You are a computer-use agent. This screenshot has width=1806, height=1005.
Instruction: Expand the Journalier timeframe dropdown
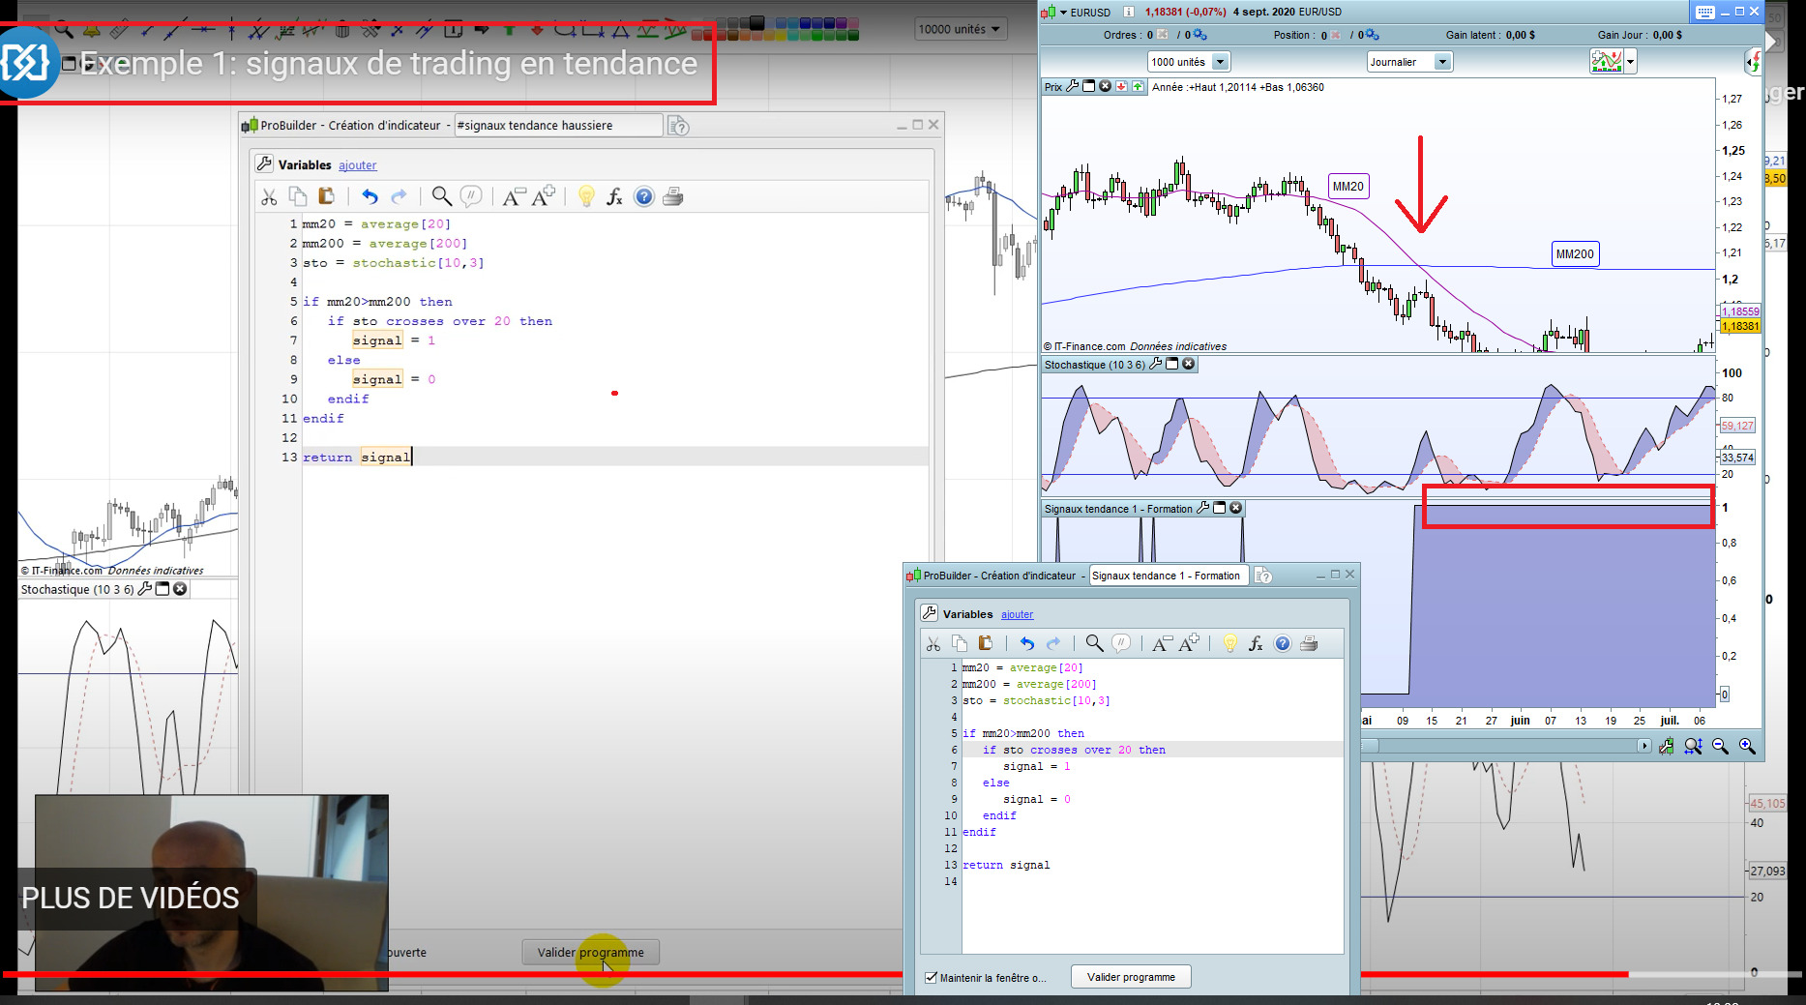pos(1441,62)
